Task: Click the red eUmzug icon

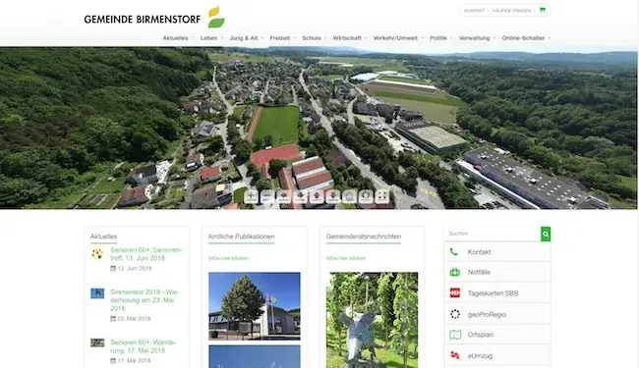Action: (455, 355)
